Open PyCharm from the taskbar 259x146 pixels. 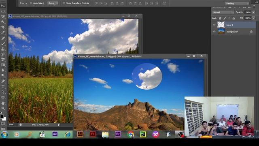click(x=143, y=134)
